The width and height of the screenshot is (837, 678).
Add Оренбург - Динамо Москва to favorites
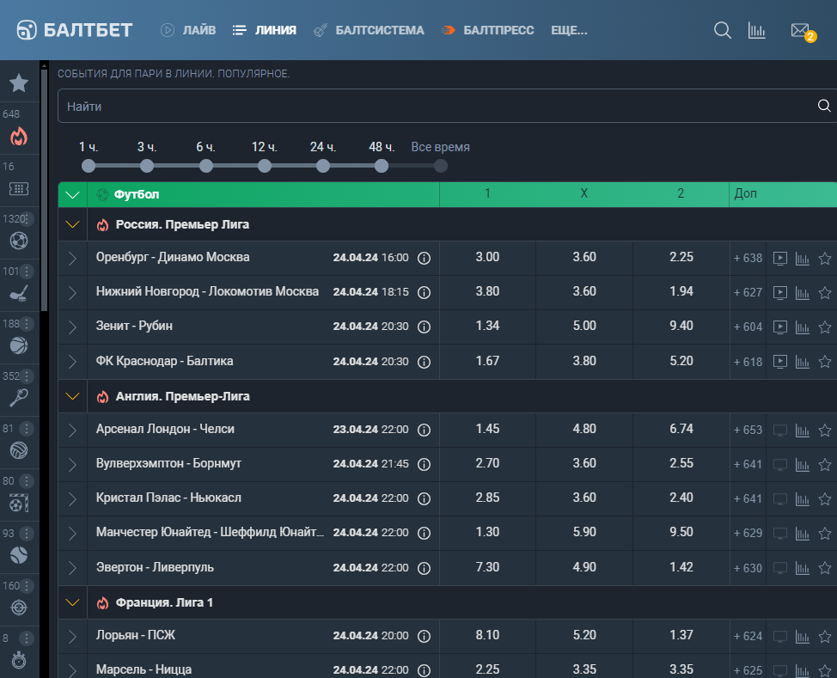click(825, 259)
